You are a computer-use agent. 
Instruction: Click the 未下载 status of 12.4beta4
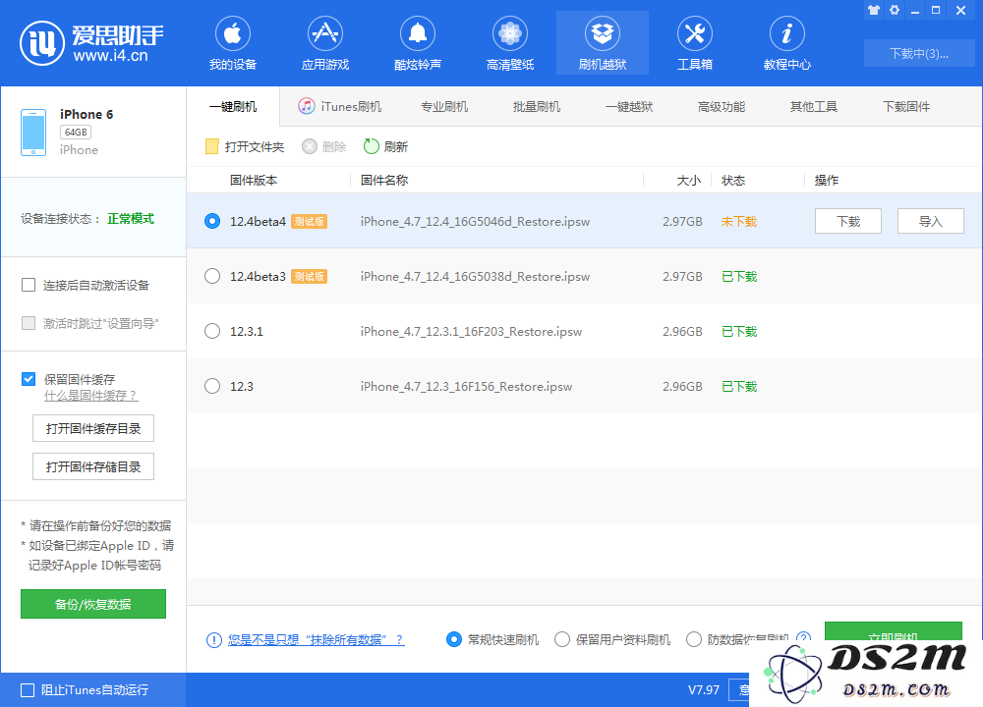pyautogui.click(x=739, y=221)
